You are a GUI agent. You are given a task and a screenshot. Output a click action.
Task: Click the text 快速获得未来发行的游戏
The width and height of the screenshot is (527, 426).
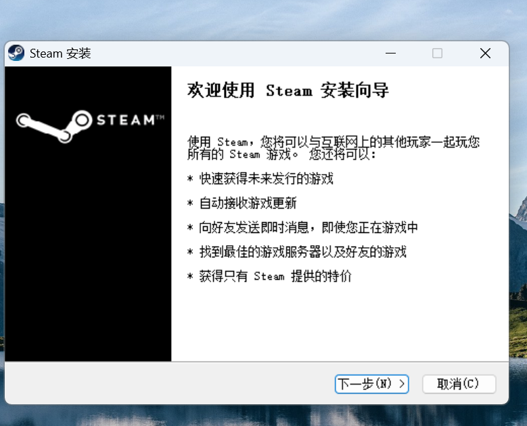click(x=266, y=179)
